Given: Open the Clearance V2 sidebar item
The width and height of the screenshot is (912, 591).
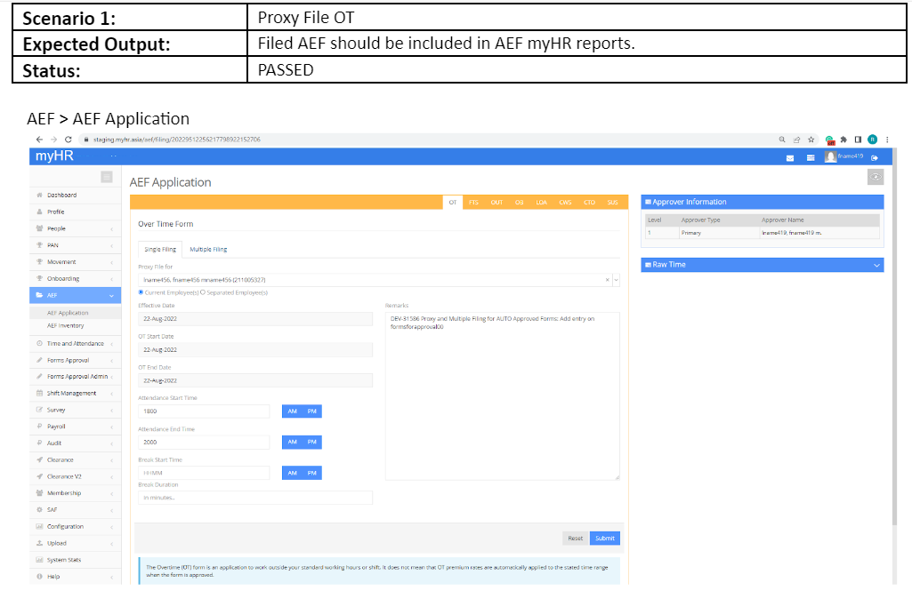Looking at the screenshot, I should pyautogui.click(x=76, y=476).
